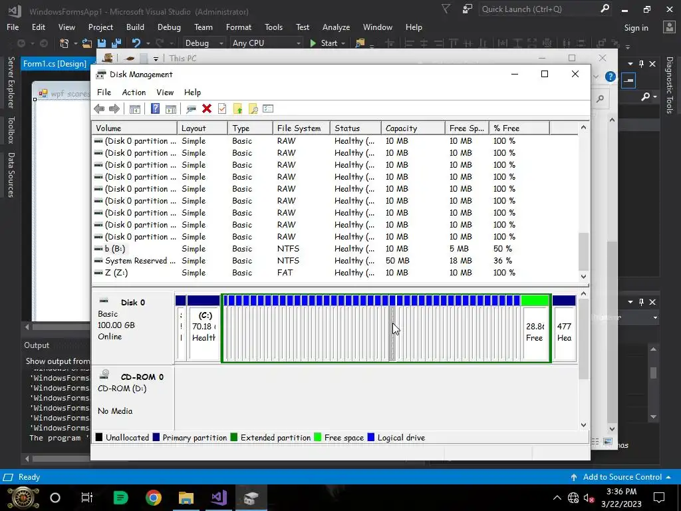The image size is (681, 511).
Task: Sort by Capacity column header
Action: tap(413, 128)
